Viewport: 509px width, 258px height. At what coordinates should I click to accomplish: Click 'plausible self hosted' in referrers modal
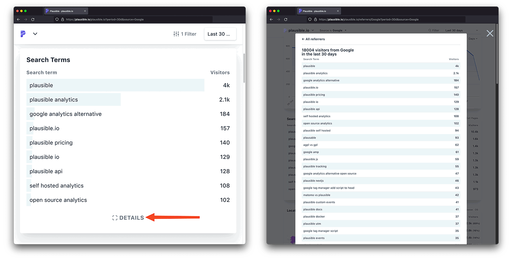tap(381, 131)
